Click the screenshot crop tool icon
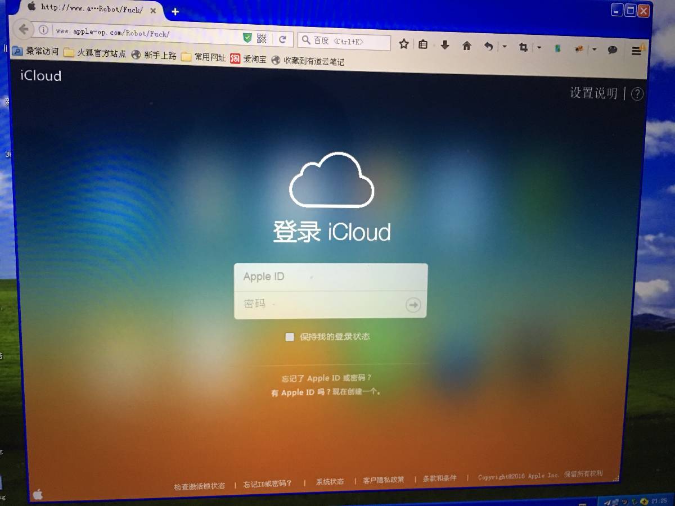This screenshot has width=675, height=506. [523, 47]
